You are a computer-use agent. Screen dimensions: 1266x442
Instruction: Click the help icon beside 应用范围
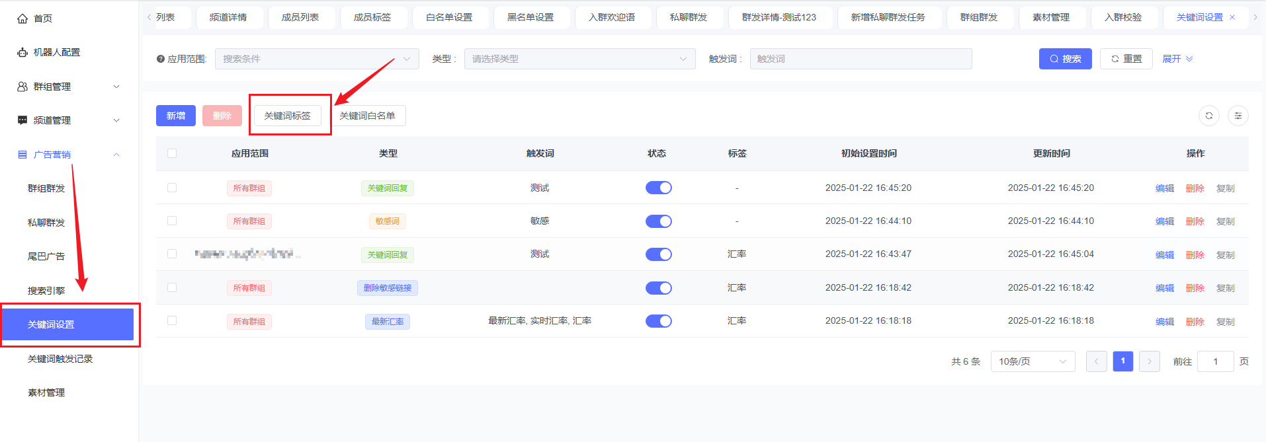tap(161, 59)
